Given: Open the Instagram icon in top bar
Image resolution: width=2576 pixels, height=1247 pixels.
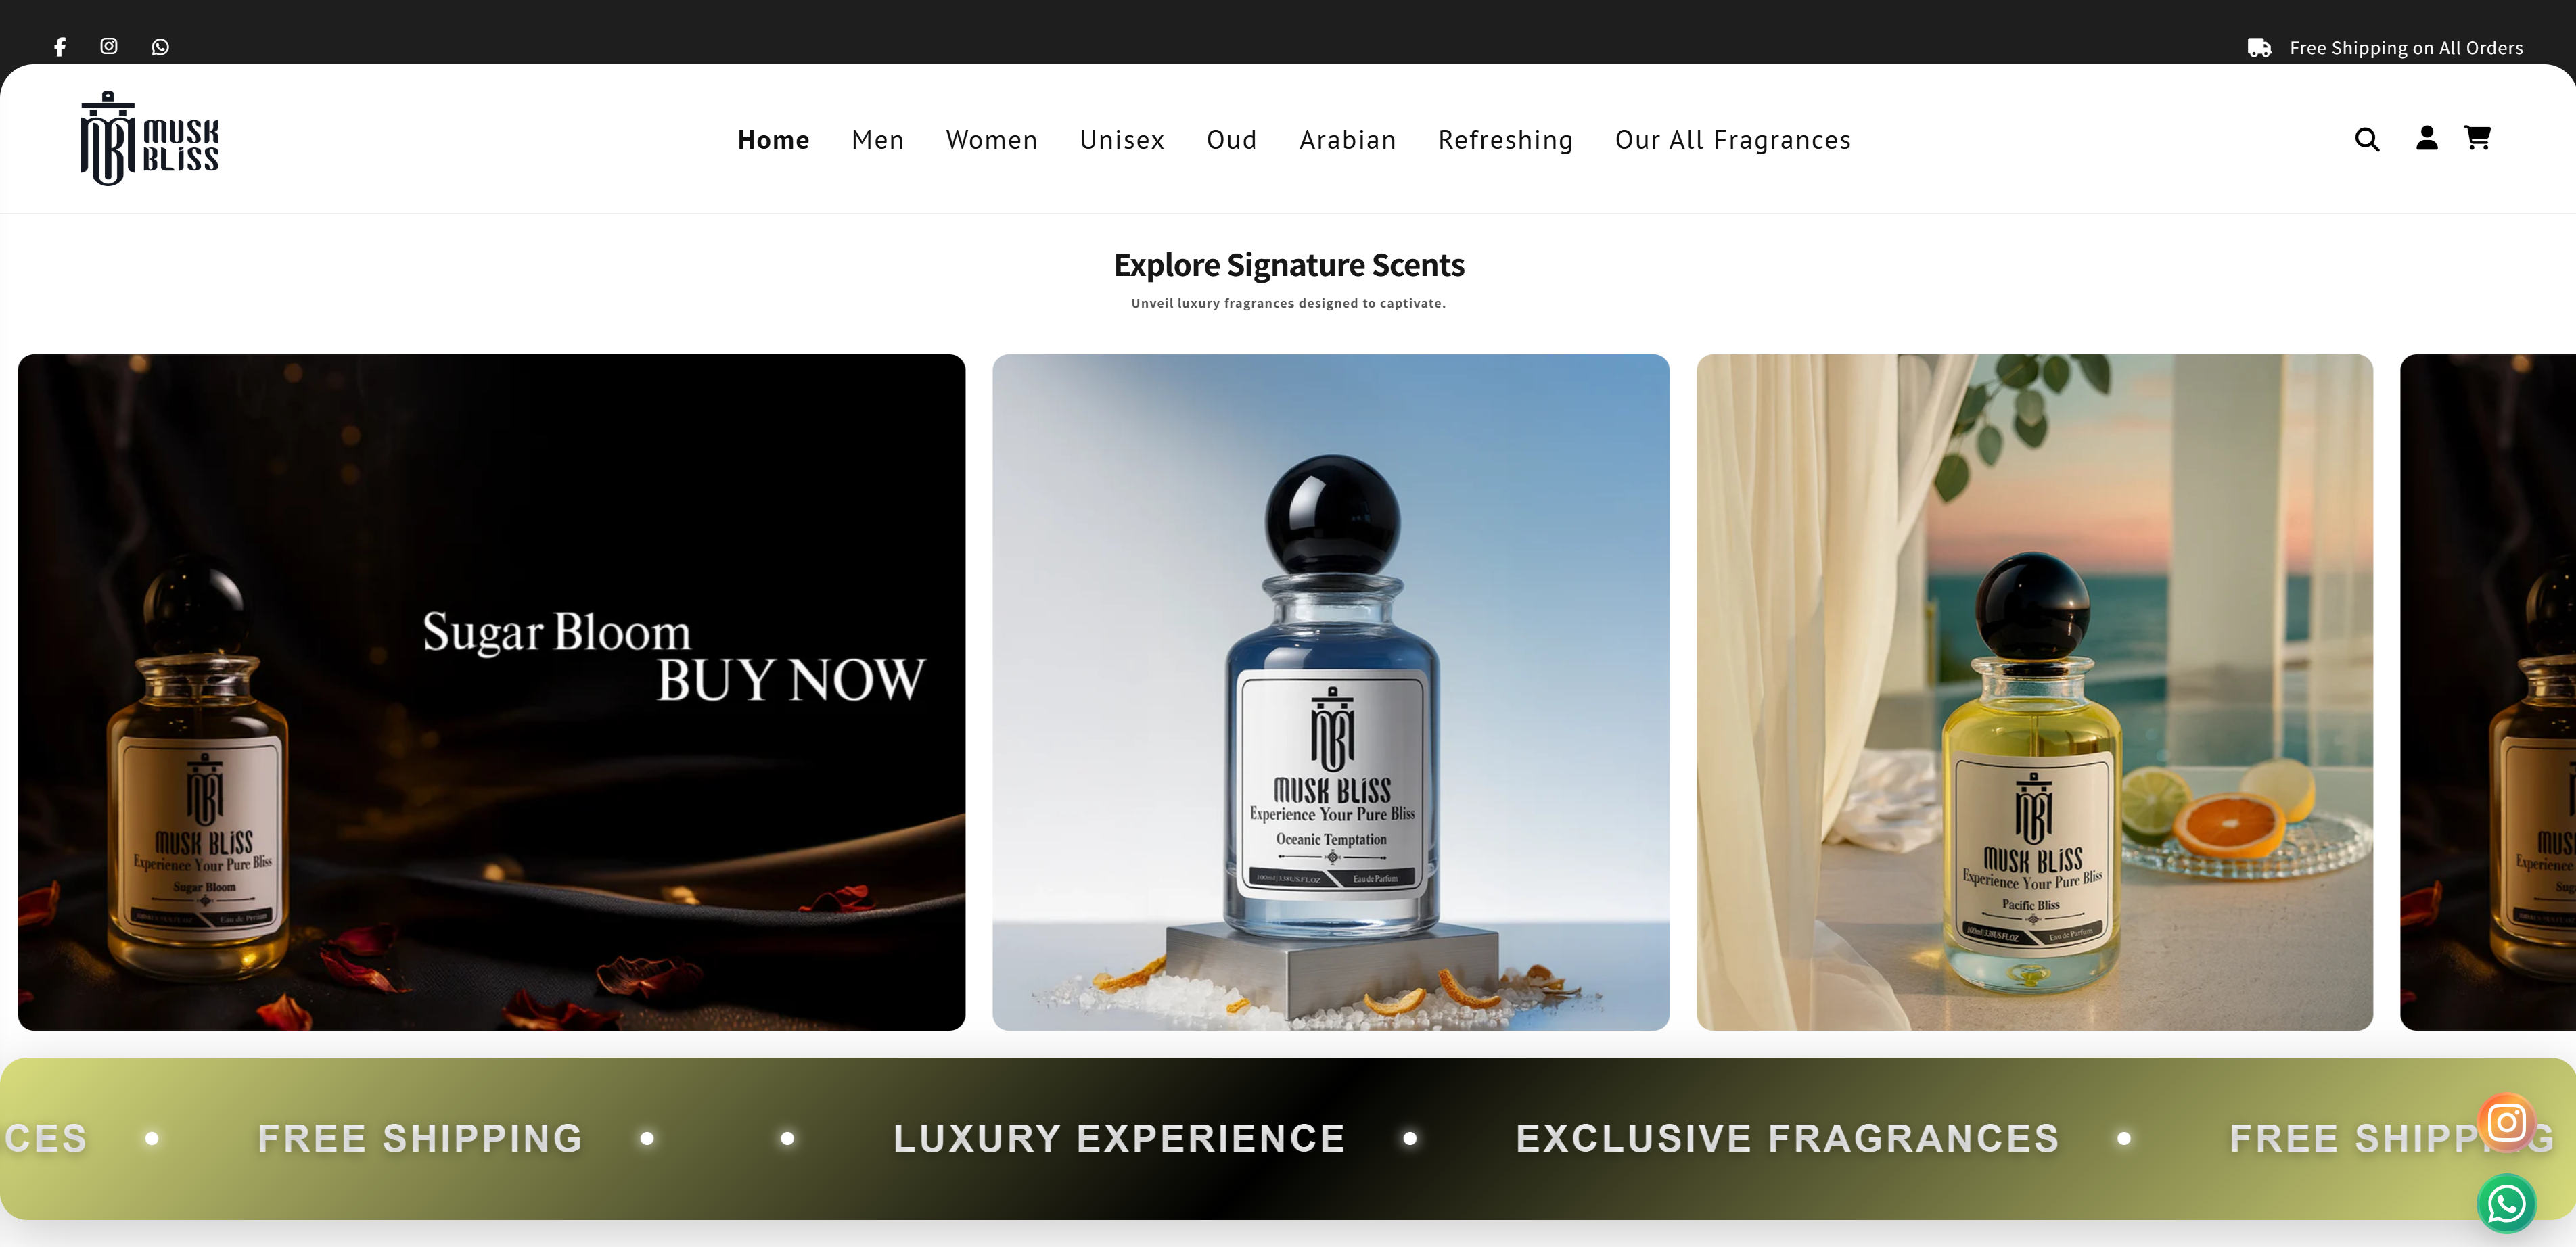Looking at the screenshot, I should 109,46.
